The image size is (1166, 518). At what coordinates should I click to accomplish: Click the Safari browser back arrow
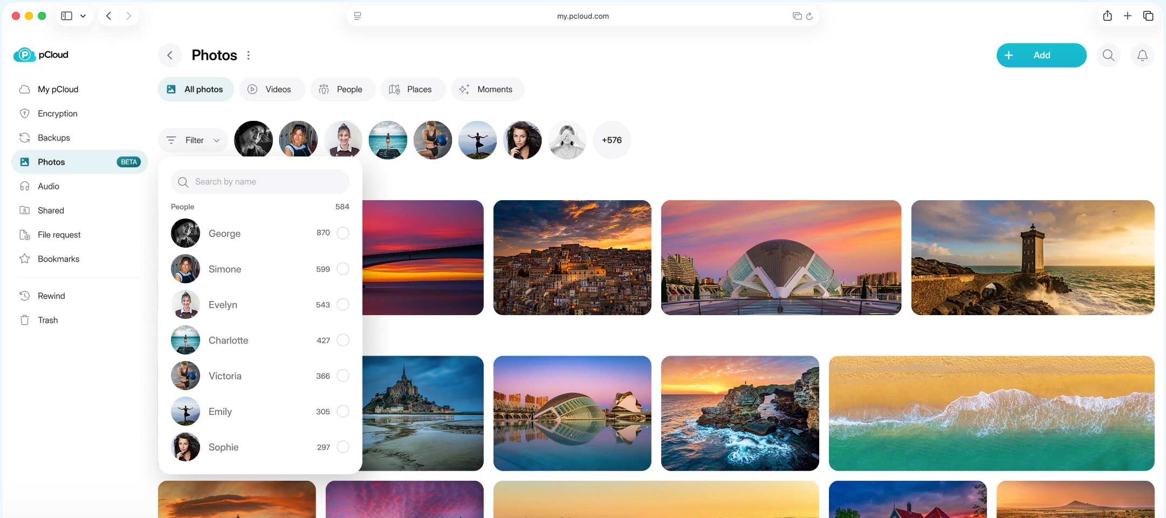[109, 16]
